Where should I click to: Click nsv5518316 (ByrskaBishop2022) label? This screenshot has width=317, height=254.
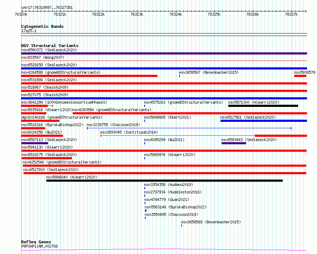click(x=52, y=125)
